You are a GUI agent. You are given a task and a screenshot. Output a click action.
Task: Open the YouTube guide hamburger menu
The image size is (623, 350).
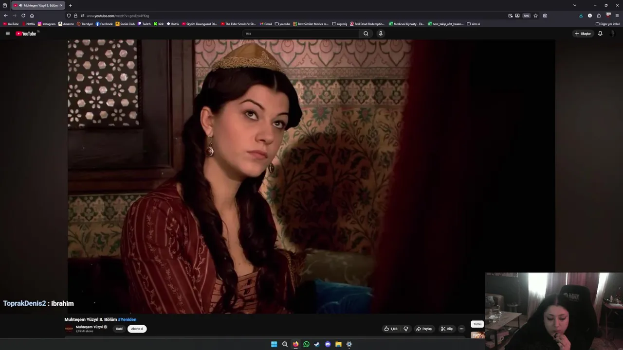pyautogui.click(x=7, y=34)
